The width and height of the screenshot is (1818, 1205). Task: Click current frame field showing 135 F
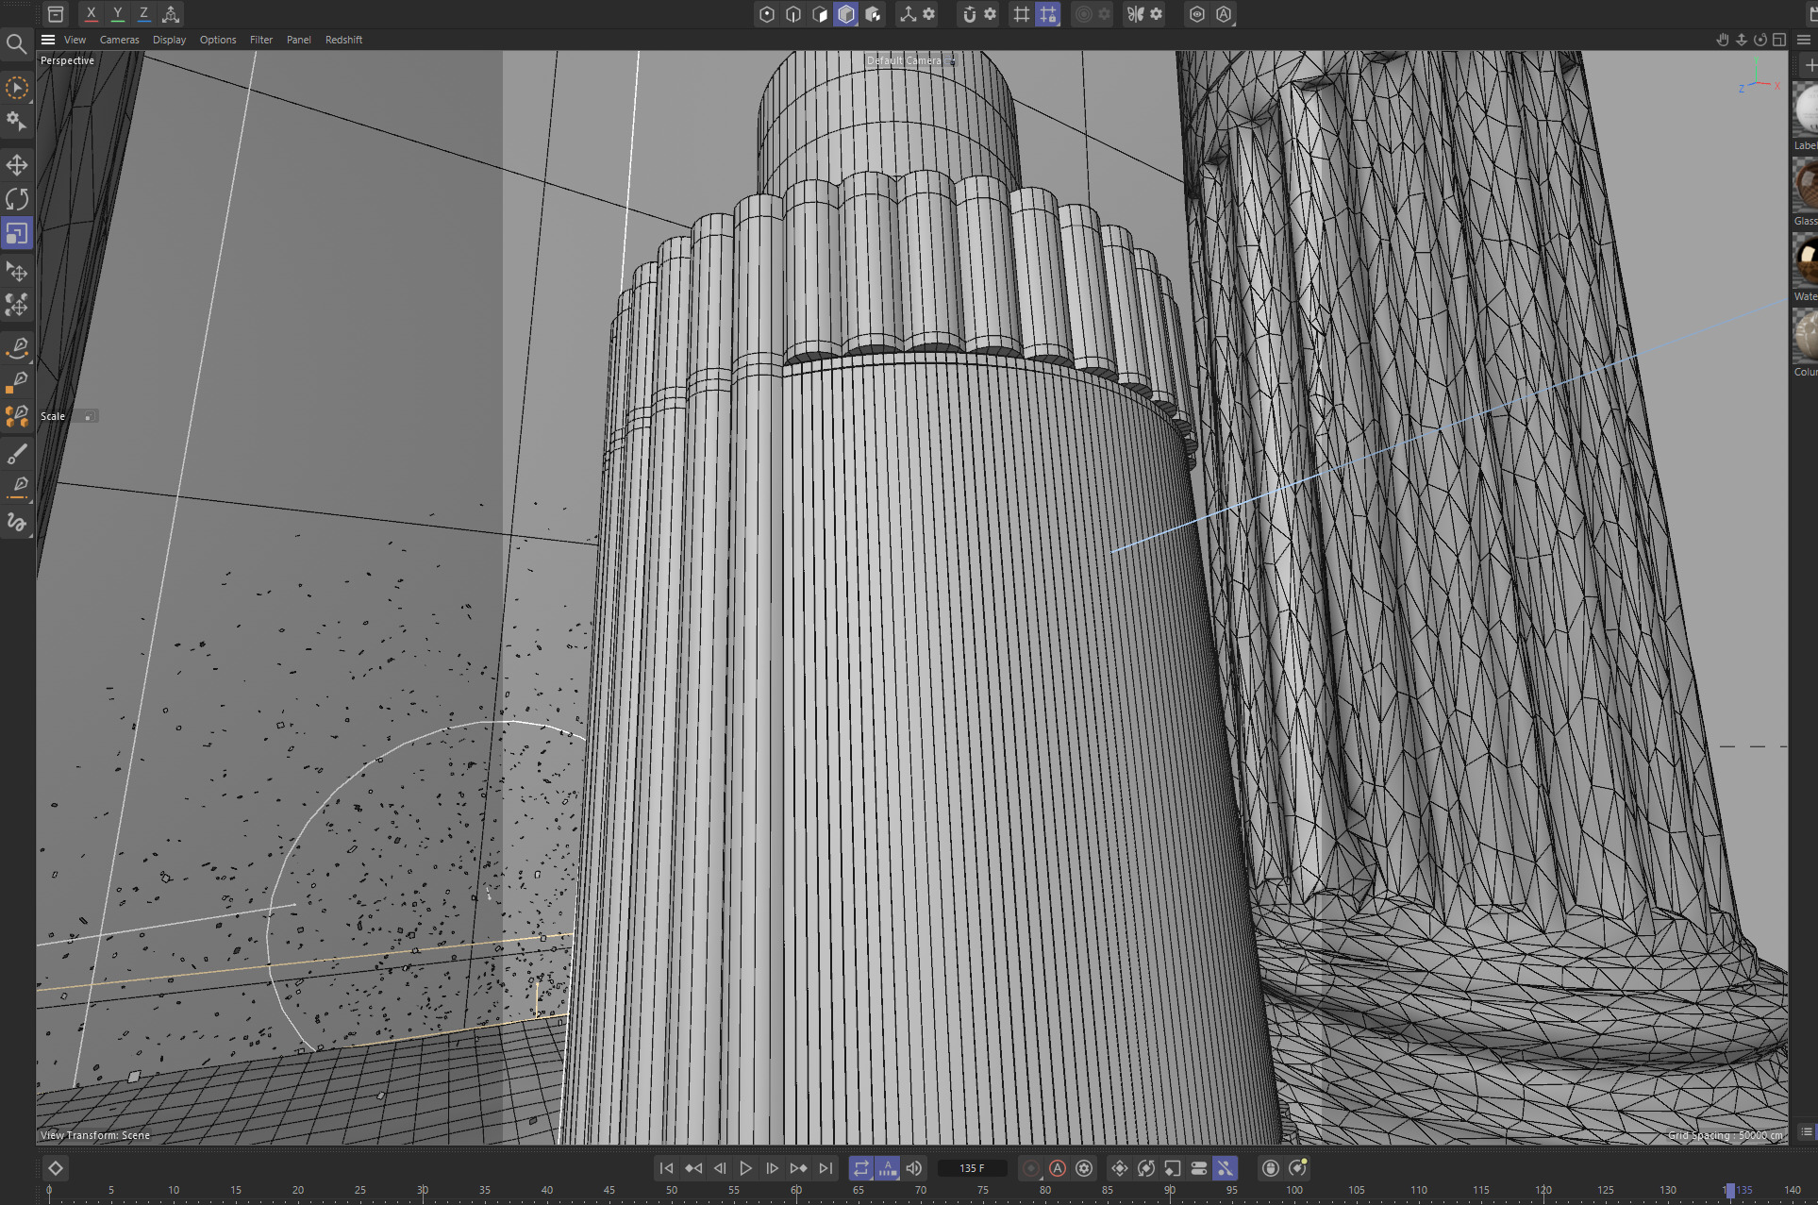972,1168
